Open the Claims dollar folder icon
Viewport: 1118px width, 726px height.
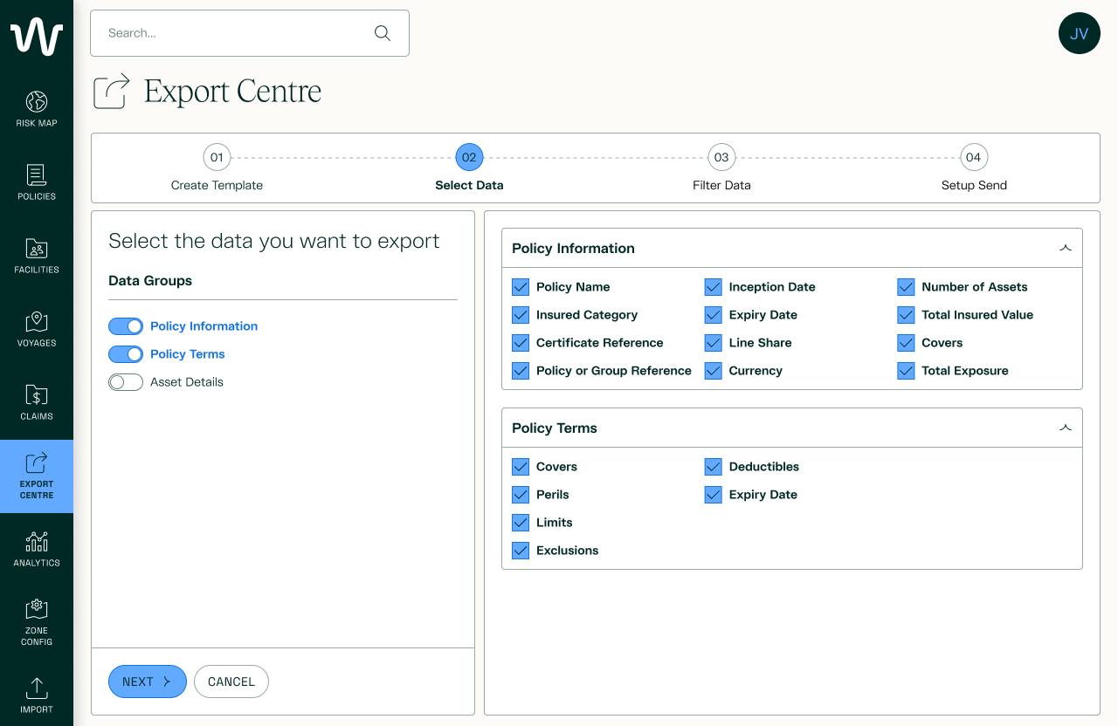[37, 394]
